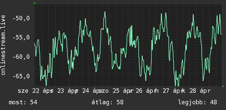The height and width of the screenshot is (110, 226).
Task: Click the 'sze 22' date label
Action: [29, 91]
